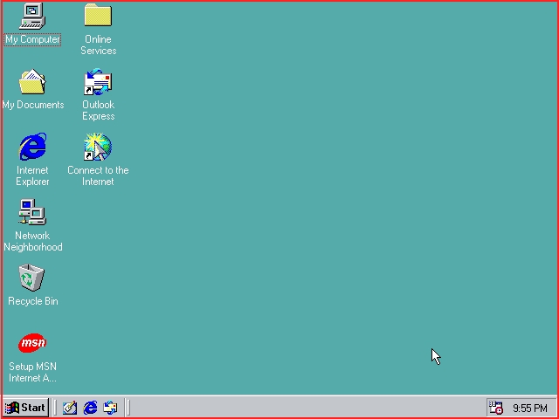Click the grip handle after Quick Launch icons
Screen dimensions: 559x419
[128, 408]
